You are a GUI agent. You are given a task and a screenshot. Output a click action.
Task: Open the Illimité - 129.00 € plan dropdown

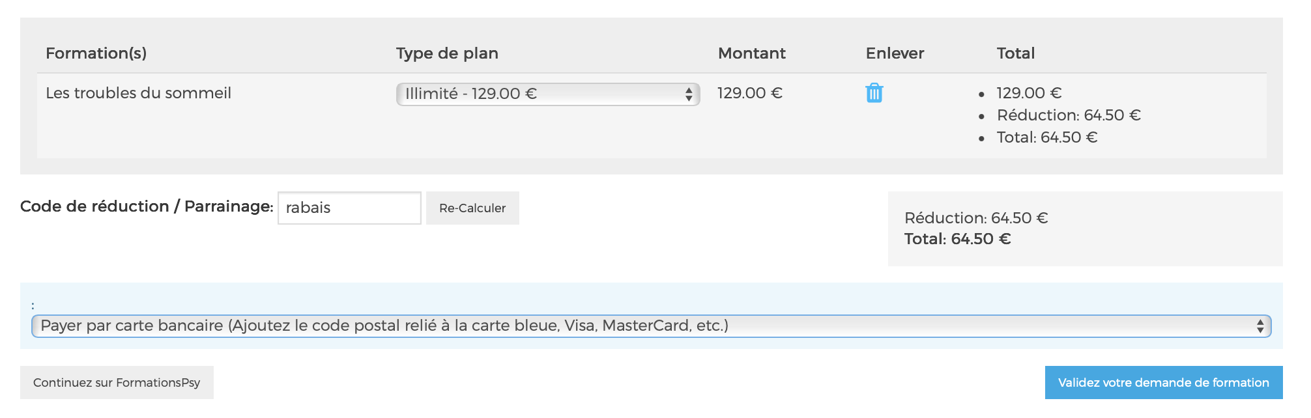tap(547, 94)
